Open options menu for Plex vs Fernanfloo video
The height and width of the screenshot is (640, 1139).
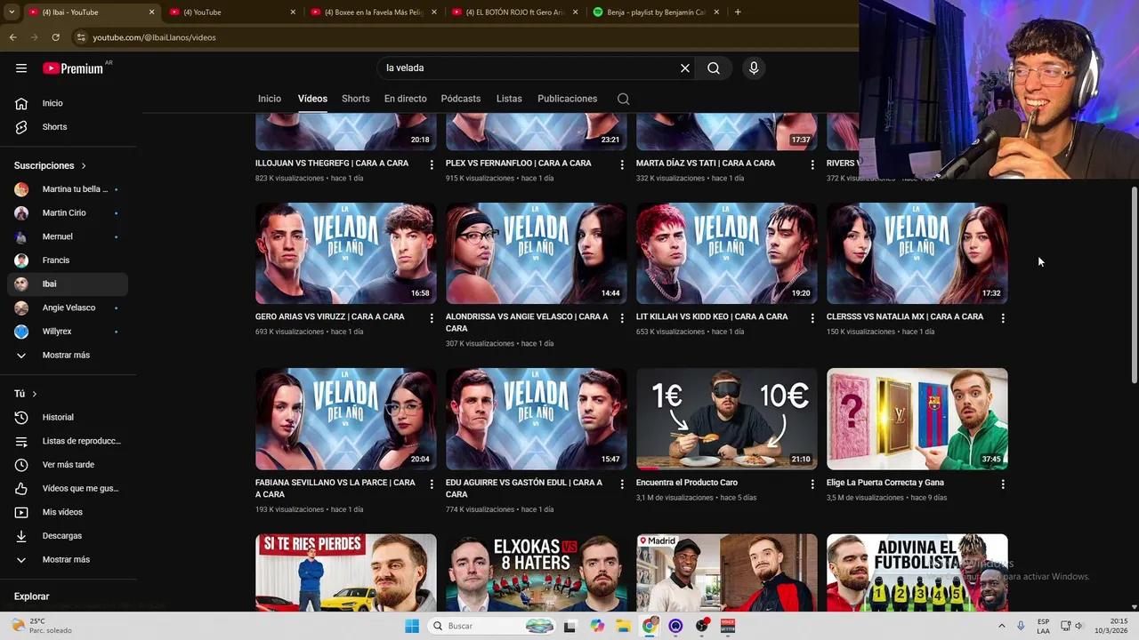point(622,164)
